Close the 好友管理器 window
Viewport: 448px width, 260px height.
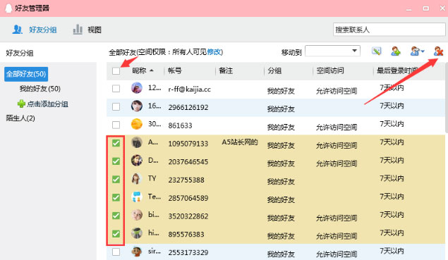[x=442, y=8]
